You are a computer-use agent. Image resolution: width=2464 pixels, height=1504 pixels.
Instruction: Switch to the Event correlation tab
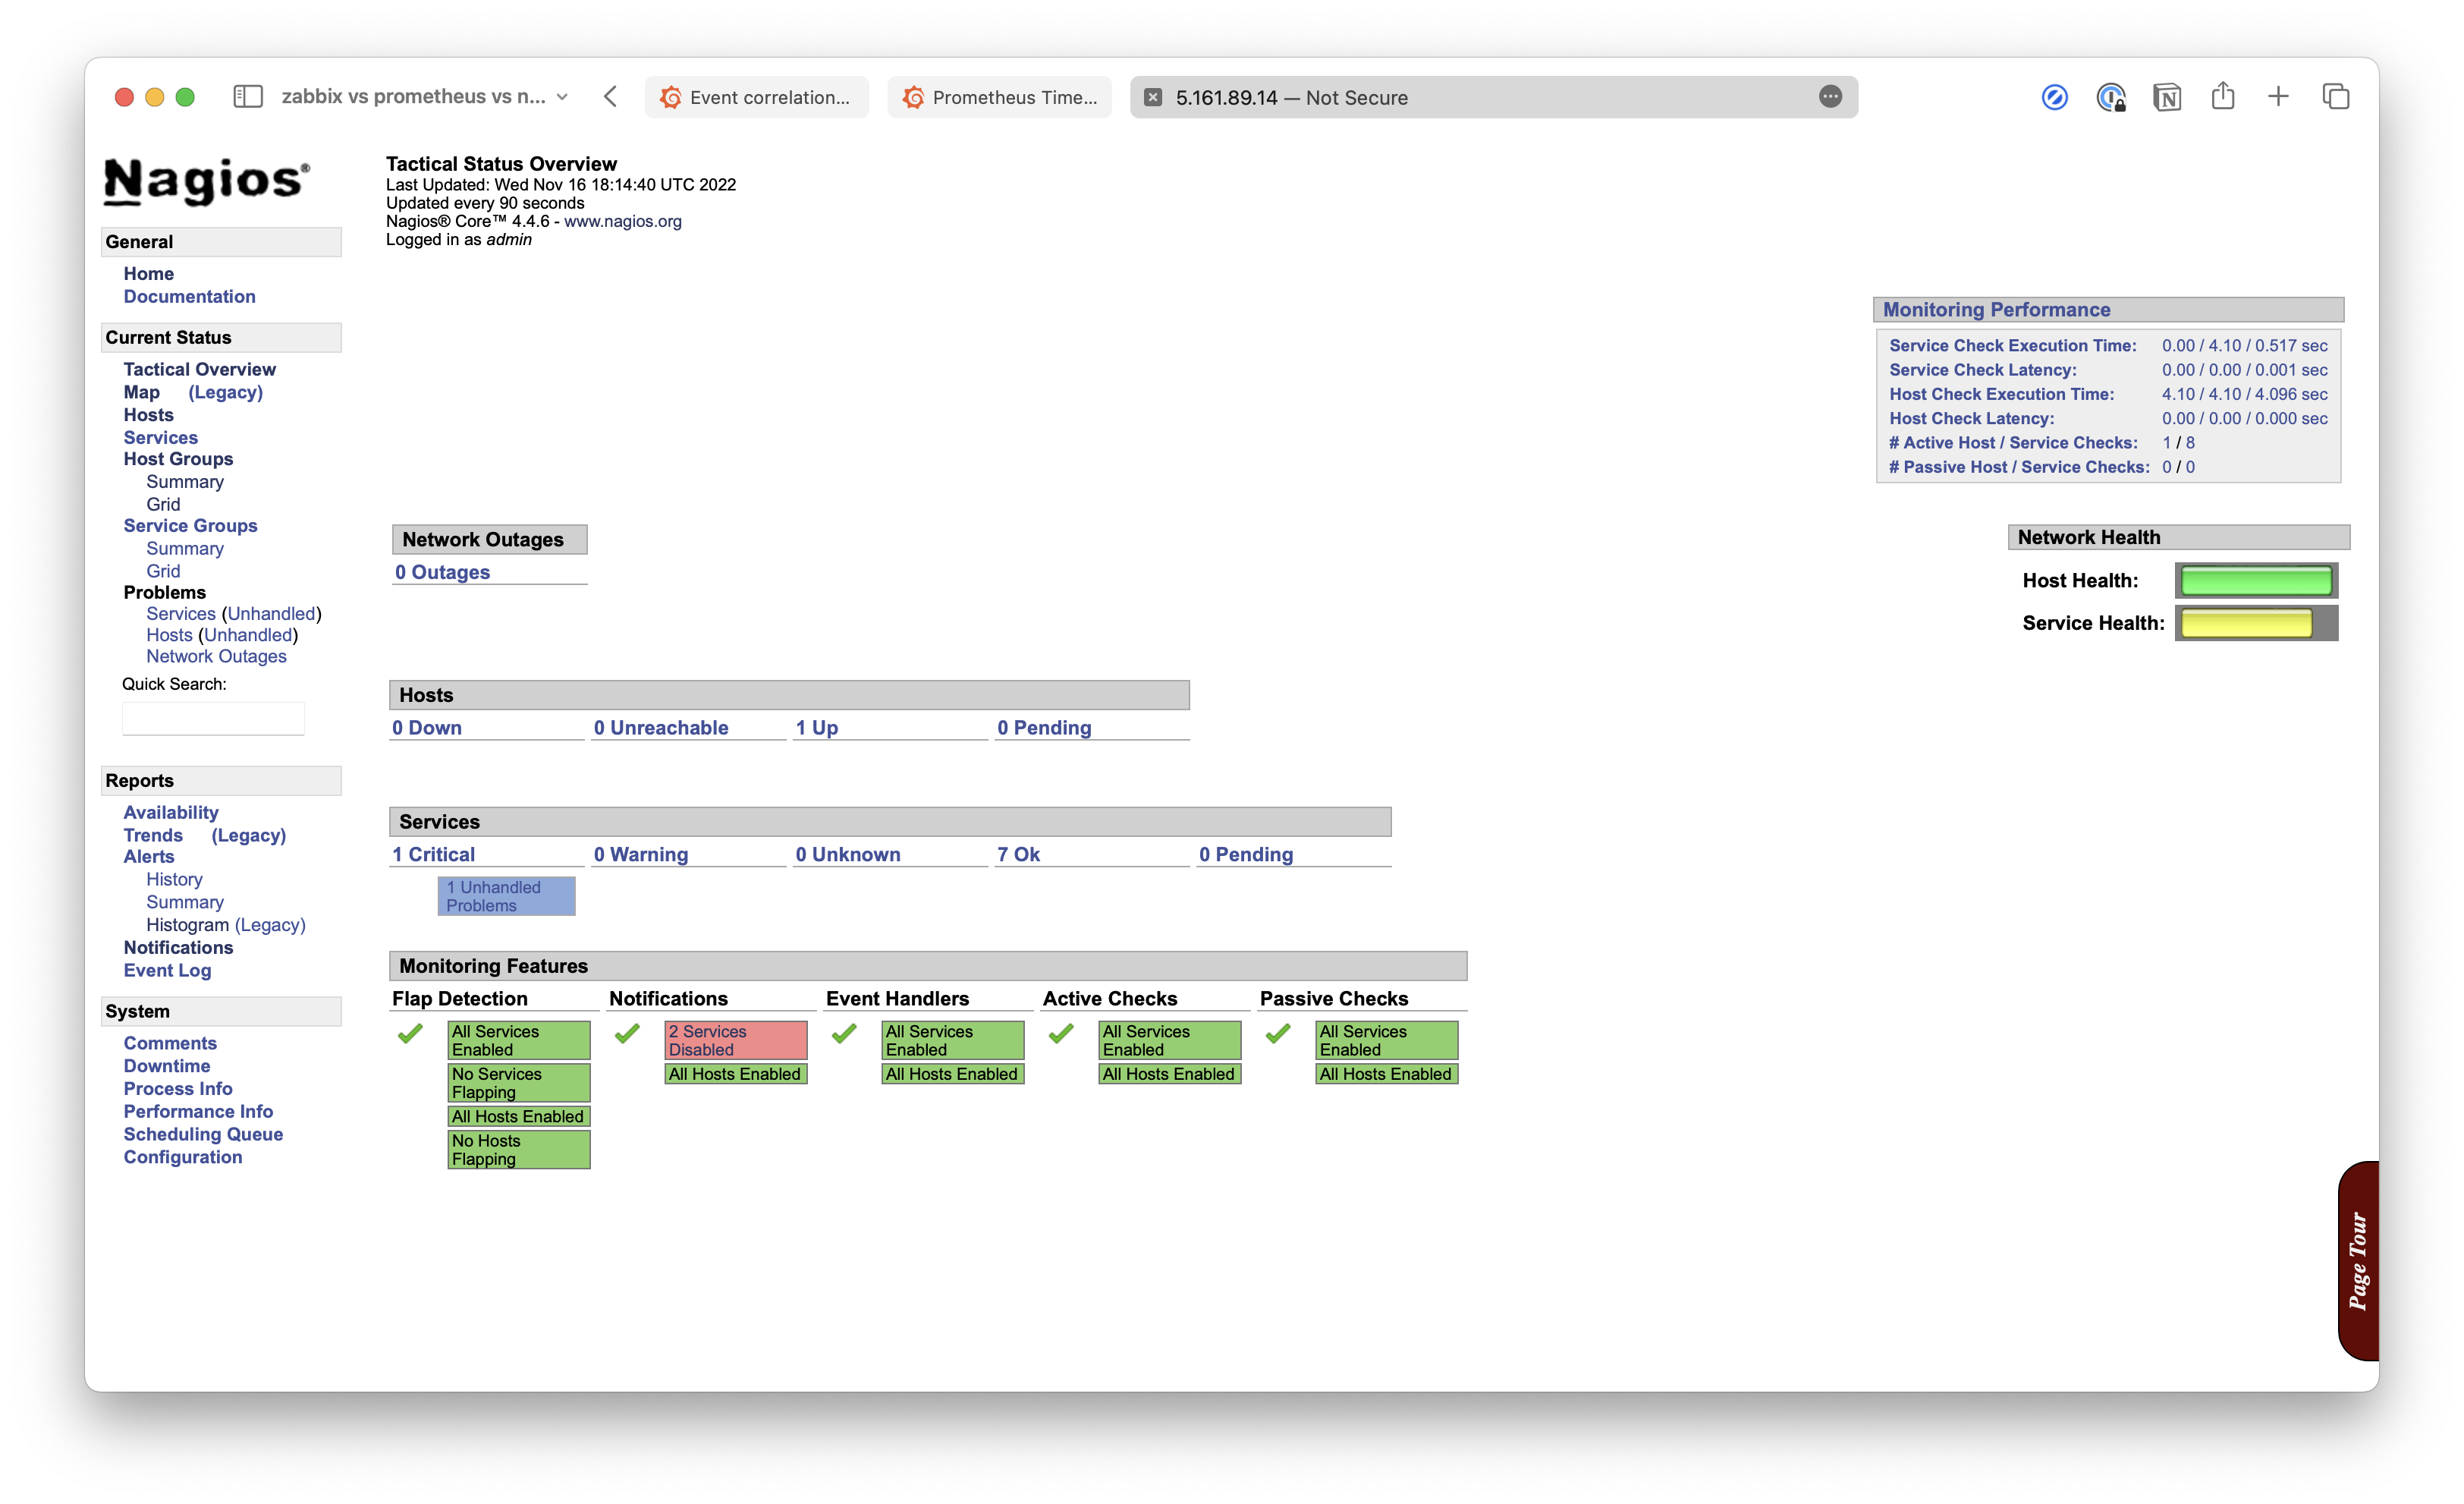tap(757, 97)
